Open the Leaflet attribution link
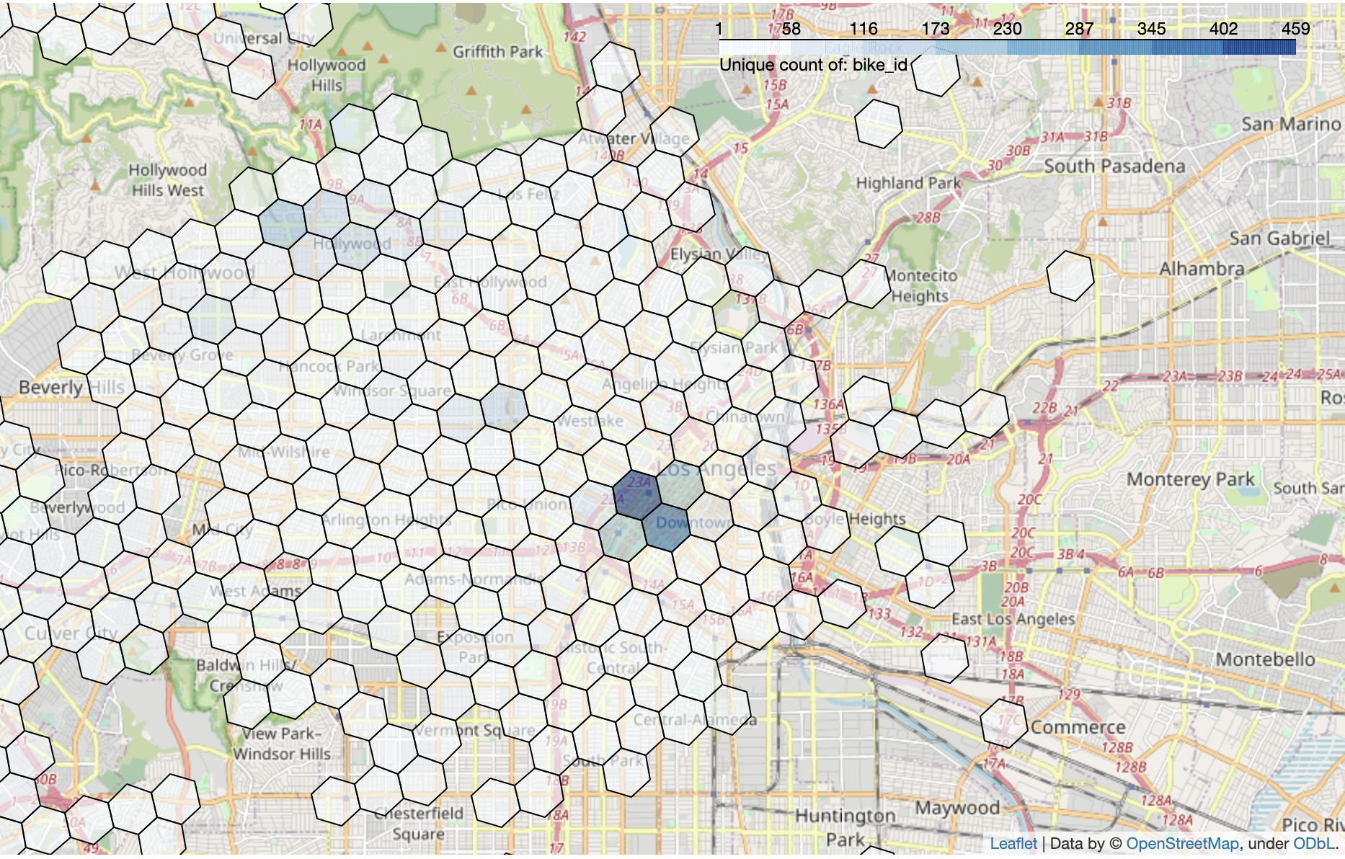 1013,843
